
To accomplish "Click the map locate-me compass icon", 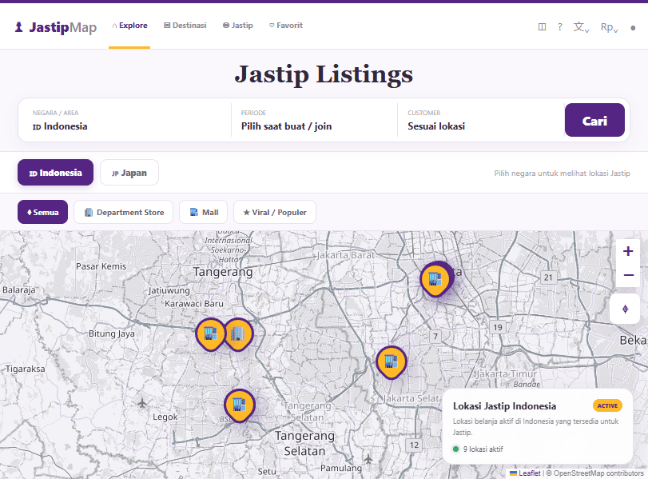I will coord(625,309).
